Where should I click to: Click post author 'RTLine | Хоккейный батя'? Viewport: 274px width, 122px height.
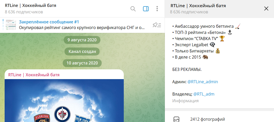click(x=34, y=75)
